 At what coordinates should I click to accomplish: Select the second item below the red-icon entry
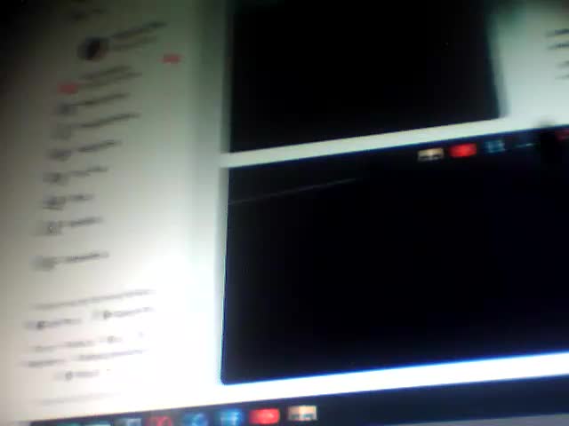(x=62, y=130)
